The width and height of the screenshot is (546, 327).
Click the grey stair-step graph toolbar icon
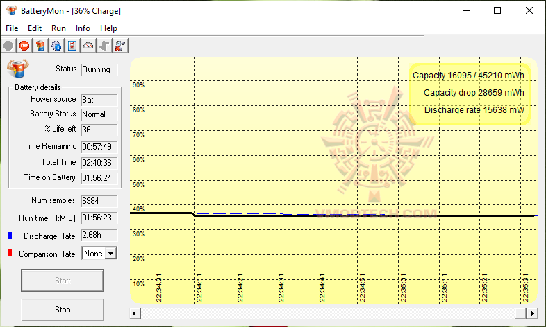point(104,46)
